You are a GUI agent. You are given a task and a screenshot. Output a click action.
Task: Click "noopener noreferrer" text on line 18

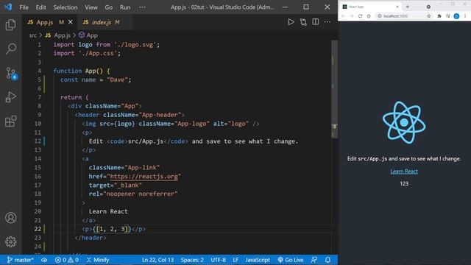pos(141,194)
